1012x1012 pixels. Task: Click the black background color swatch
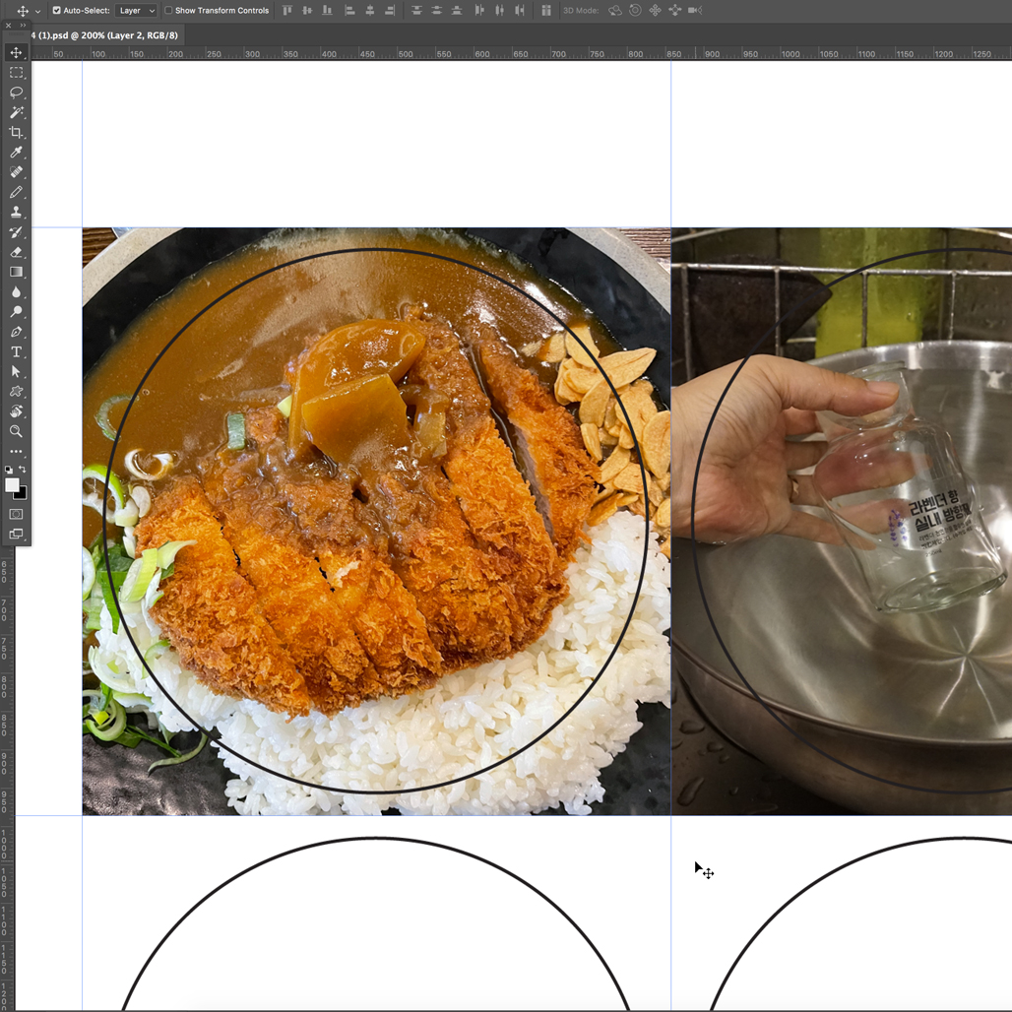pyautogui.click(x=22, y=494)
